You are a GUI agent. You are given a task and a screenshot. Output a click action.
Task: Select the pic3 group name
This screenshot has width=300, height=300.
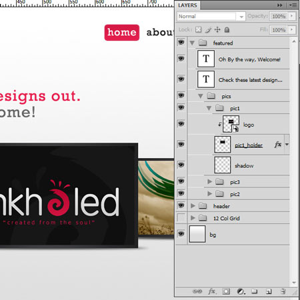coord(235,182)
